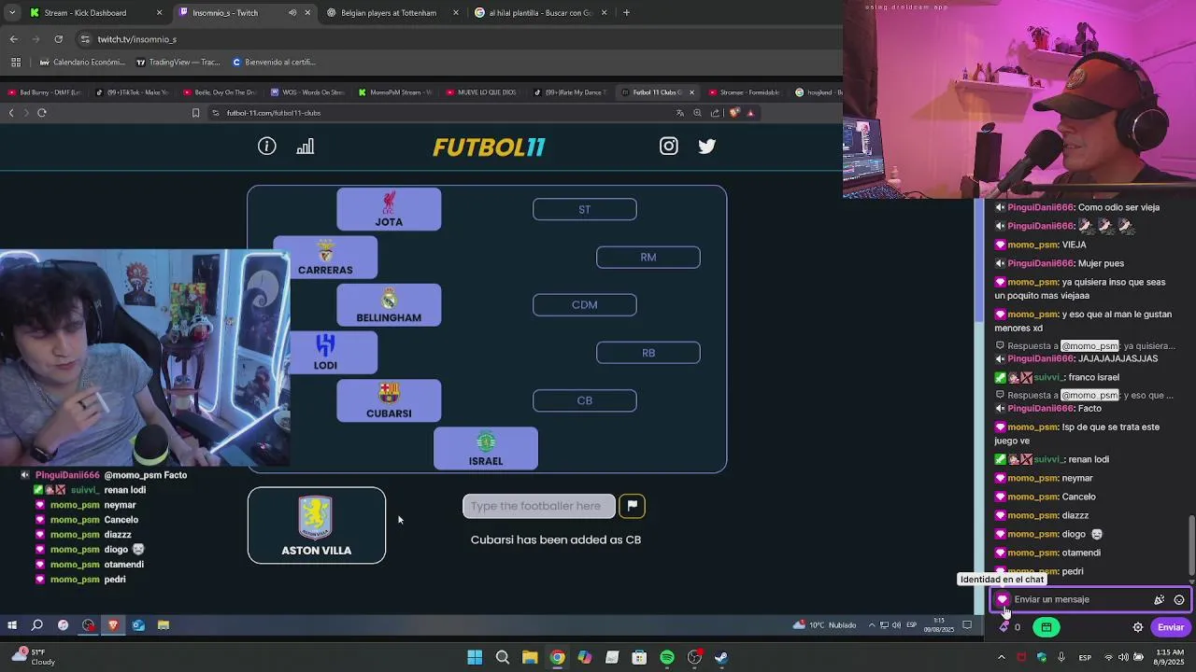Click the bookmark icon in streamed browser bar
The image size is (1196, 672).
(195, 113)
